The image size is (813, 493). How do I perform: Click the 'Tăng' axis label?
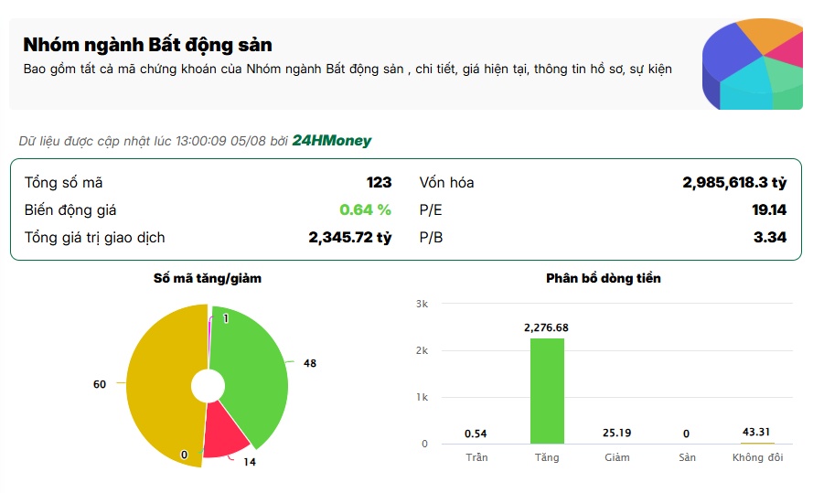pos(547,457)
